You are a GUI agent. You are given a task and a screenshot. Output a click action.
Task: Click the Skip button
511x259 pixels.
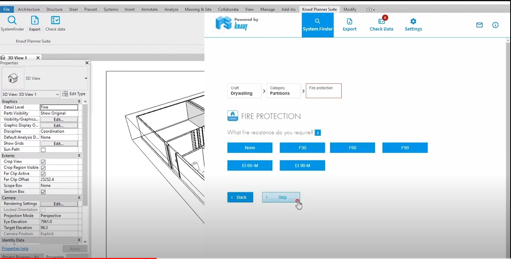(281, 197)
